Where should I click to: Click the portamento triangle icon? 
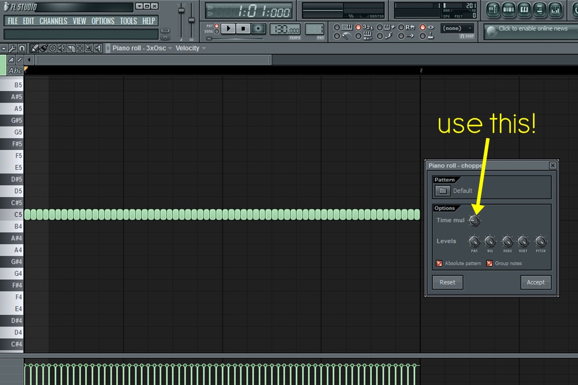coord(11,60)
